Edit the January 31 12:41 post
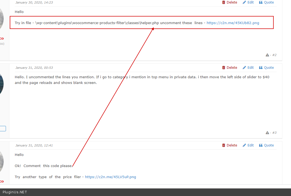Viewport: 291px width, 196px height. point(248,145)
